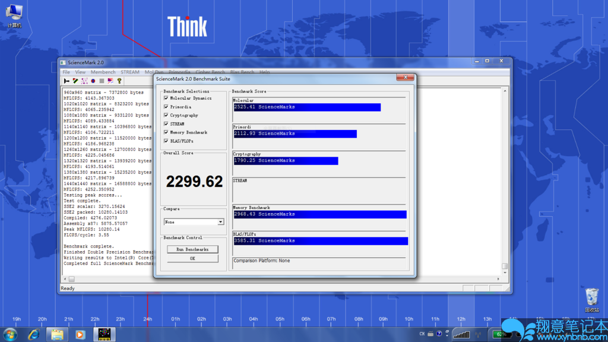Click the ScienceMark taskbar button
This screenshot has height=342, width=608.
point(104,334)
